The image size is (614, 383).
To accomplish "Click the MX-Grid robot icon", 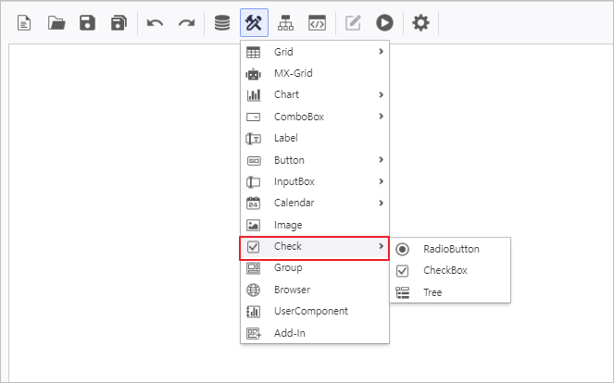I will [253, 74].
